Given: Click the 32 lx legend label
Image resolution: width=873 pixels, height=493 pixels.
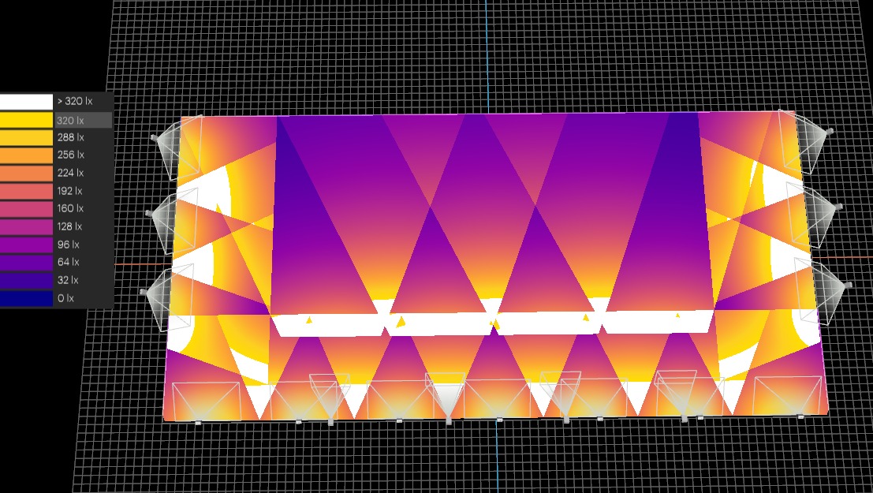Looking at the screenshot, I should click(68, 280).
